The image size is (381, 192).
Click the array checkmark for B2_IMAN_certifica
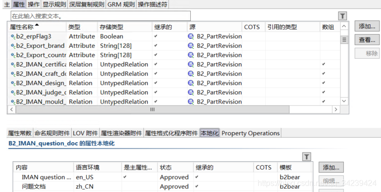[323, 64]
